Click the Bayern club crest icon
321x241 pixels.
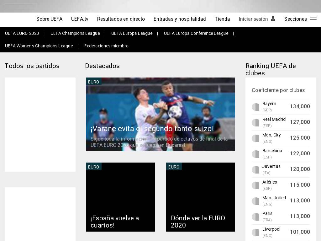[x=255, y=107]
